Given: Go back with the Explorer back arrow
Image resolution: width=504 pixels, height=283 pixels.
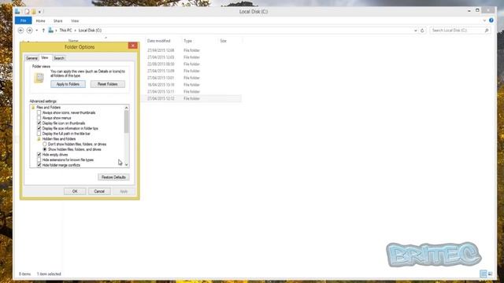Looking at the screenshot, I should pos(21,30).
